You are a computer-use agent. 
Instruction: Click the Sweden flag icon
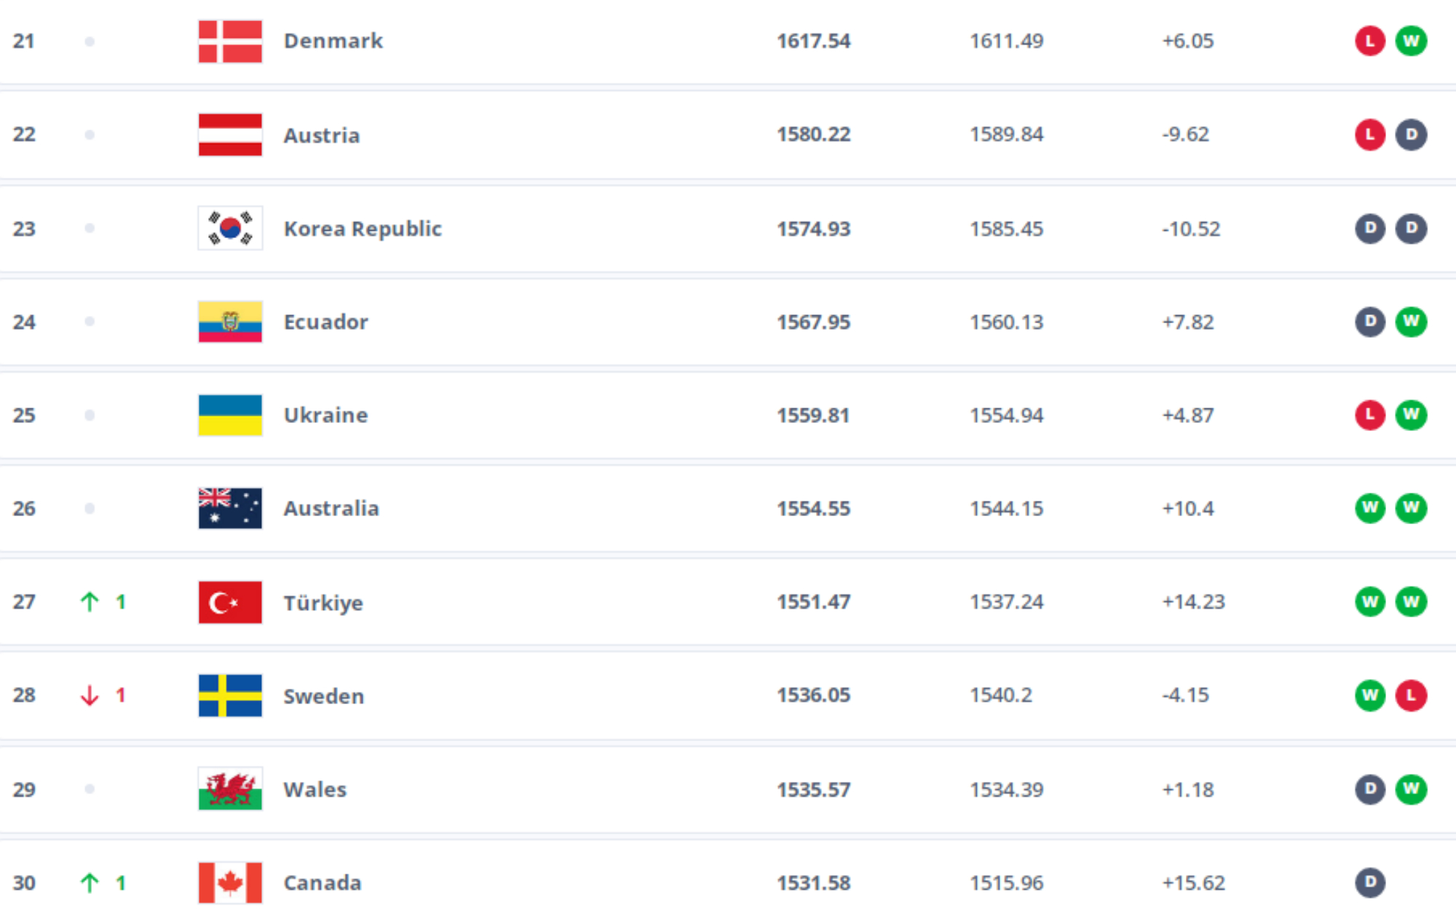coord(230,695)
